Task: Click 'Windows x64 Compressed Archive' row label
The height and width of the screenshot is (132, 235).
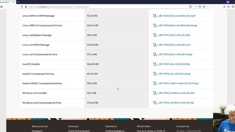Action: [x=42, y=103]
